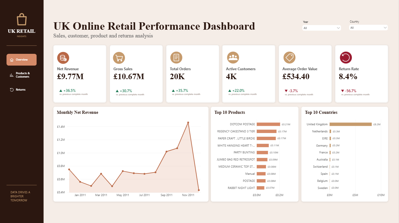Click the Total Orders value 20K
The width and height of the screenshot is (399, 223).
[177, 76]
